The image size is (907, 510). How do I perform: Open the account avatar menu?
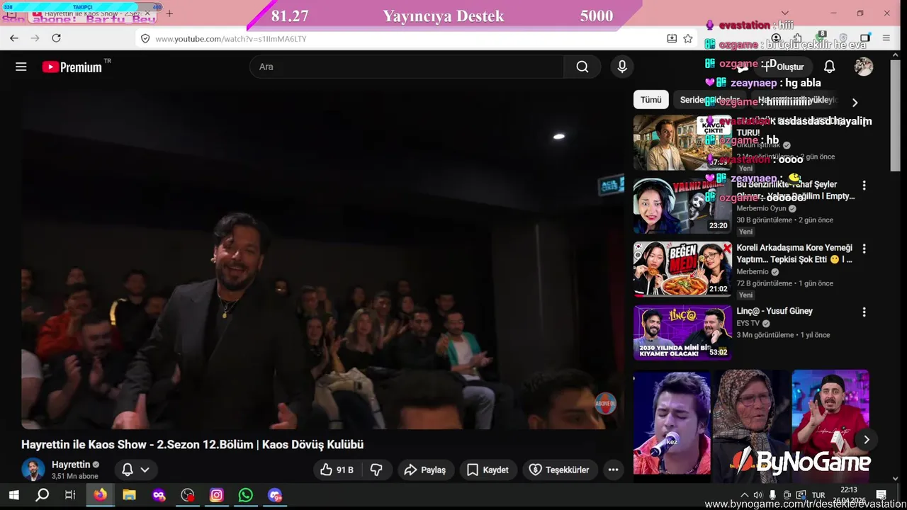tap(863, 67)
